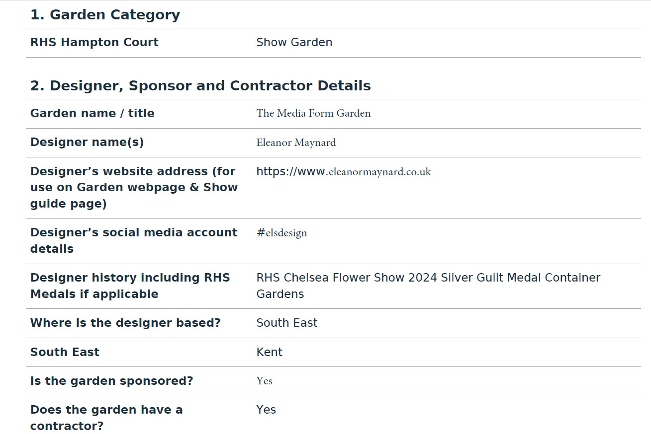Click the "1. Garden Category" heading

click(105, 15)
